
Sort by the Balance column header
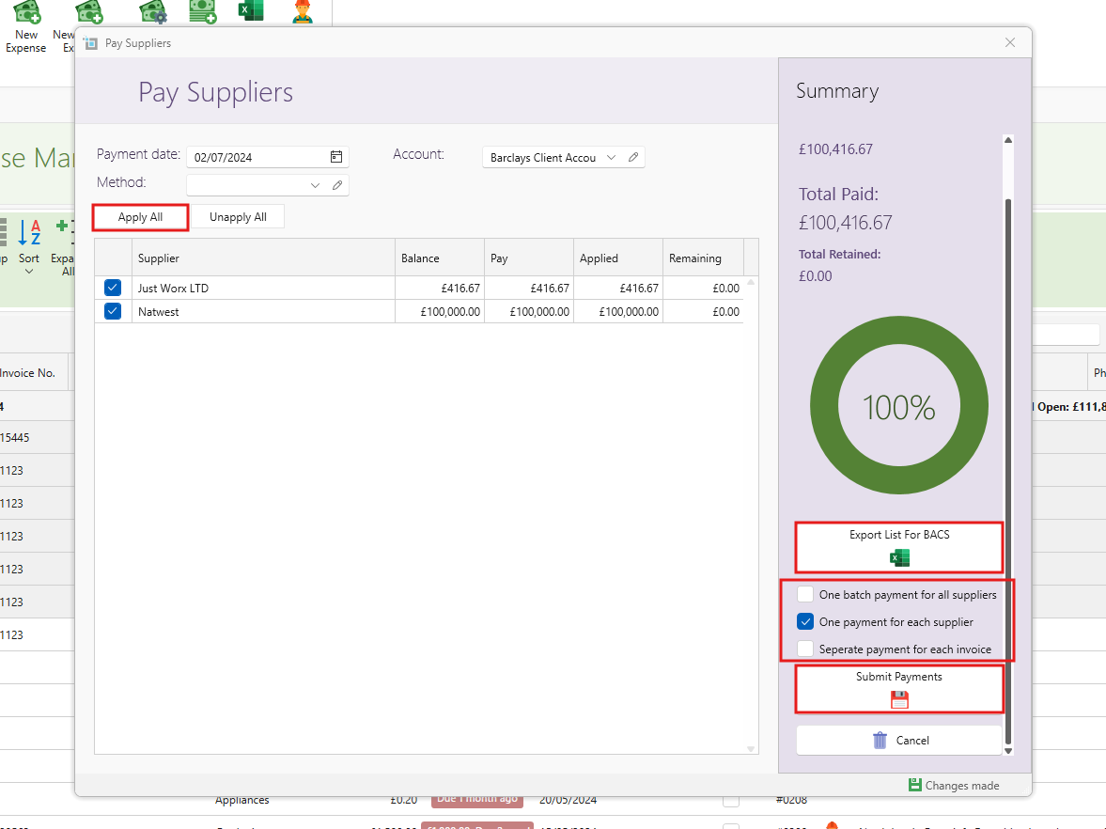point(440,258)
